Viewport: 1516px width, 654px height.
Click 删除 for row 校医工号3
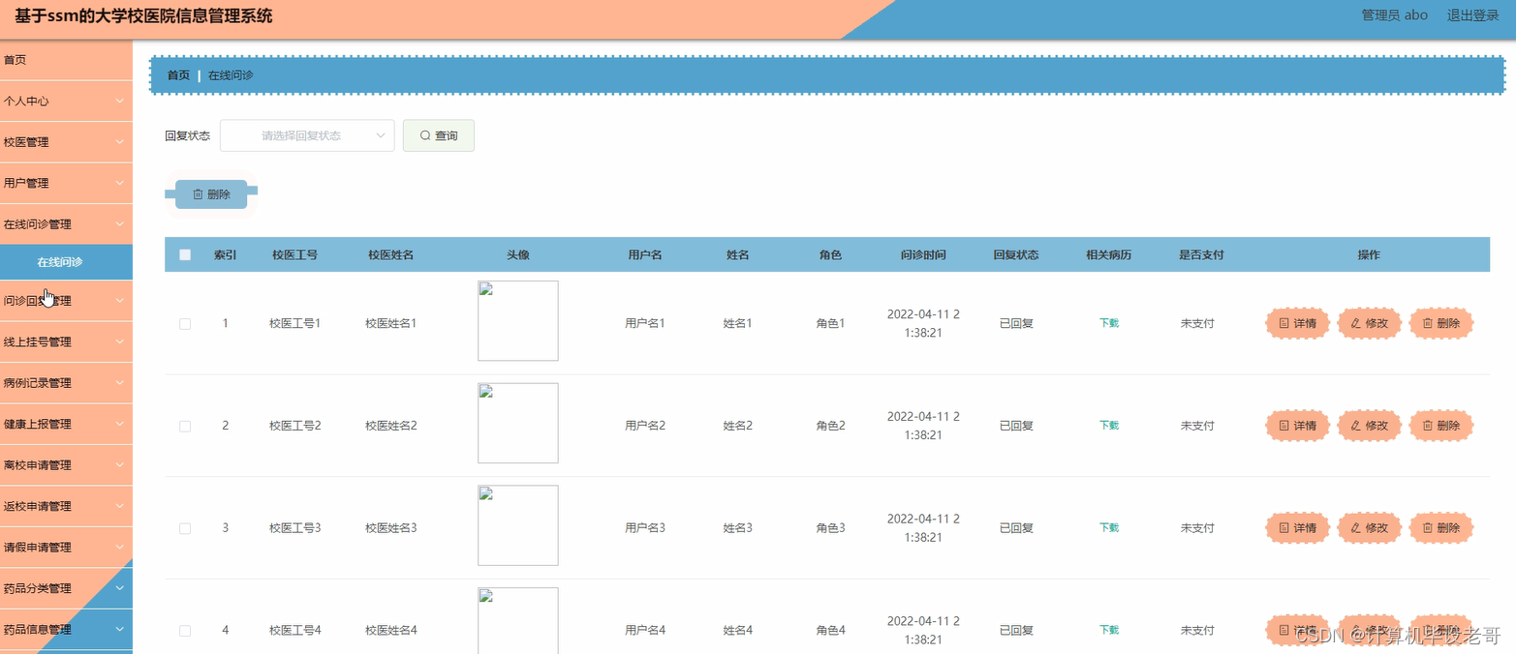[x=1441, y=528]
